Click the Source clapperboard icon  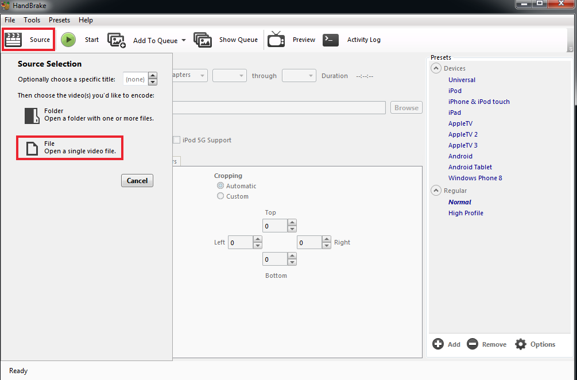click(x=13, y=40)
